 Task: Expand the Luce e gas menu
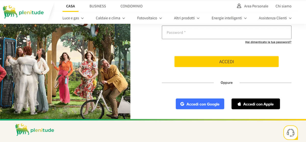pyautogui.click(x=73, y=18)
